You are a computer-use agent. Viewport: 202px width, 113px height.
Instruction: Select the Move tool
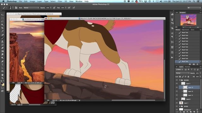(3, 15)
